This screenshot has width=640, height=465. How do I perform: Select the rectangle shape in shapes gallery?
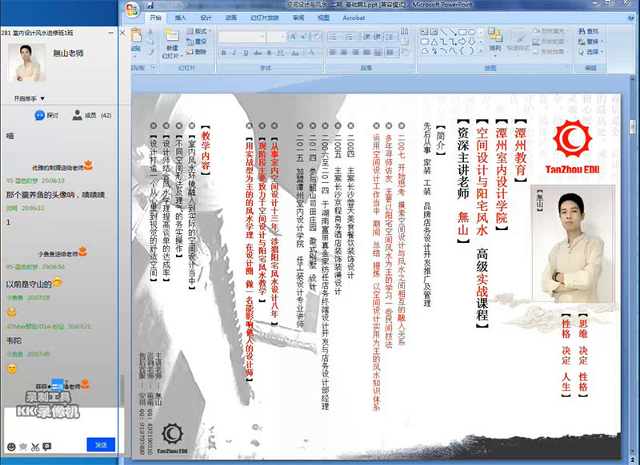pyautogui.click(x=462, y=31)
